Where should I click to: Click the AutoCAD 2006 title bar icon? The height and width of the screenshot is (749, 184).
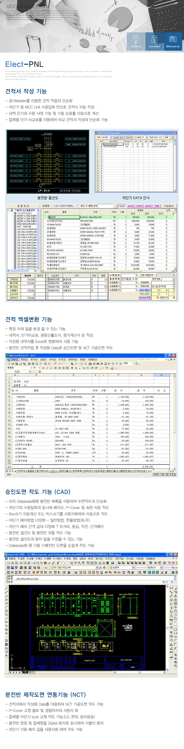click(6, 555)
